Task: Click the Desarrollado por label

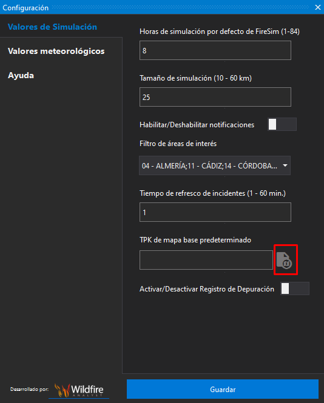Action: pos(29,389)
